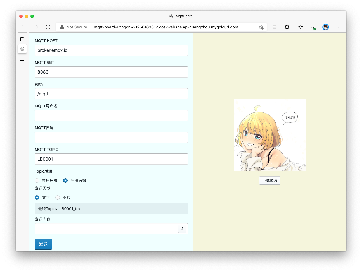Screen dimensions: 362x272
Task: Add this page to favorites
Action: pos(261,27)
